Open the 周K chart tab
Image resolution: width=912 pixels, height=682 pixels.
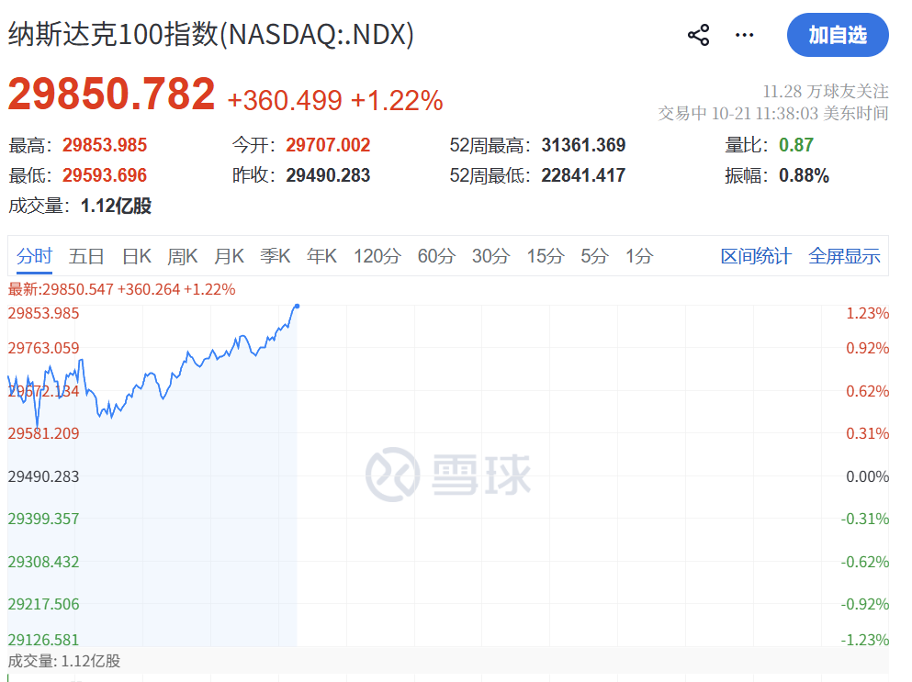(x=182, y=256)
